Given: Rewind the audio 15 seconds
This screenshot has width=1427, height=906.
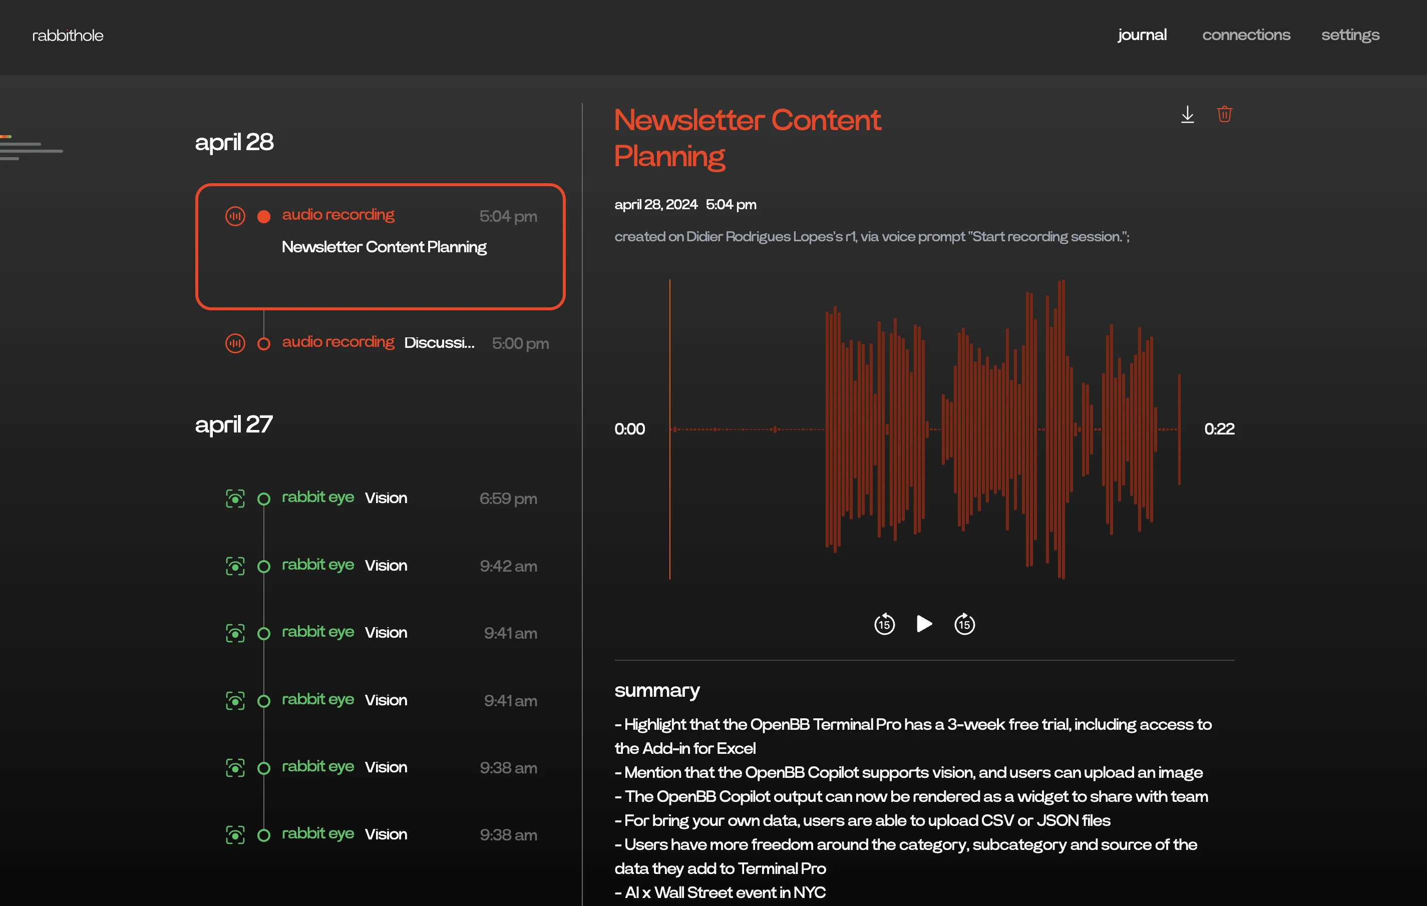Looking at the screenshot, I should [x=884, y=624].
